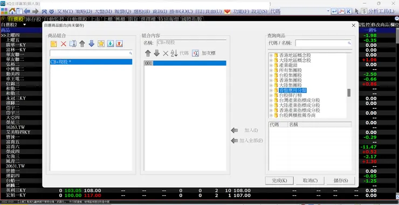This screenshot has height=205, width=399.
Task: Open 分析工具(L) in the top toolbar
Action: coord(381,11)
